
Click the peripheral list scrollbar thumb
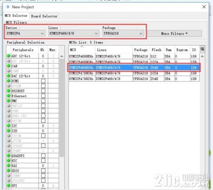click(62, 108)
